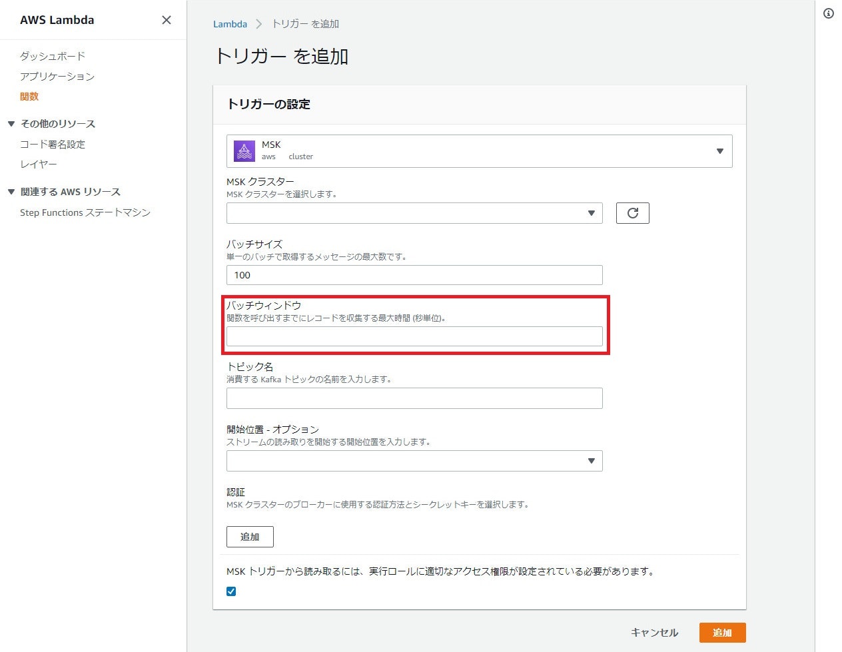842x652 pixels.
Task: Click the キャンセル button
Action: (654, 633)
